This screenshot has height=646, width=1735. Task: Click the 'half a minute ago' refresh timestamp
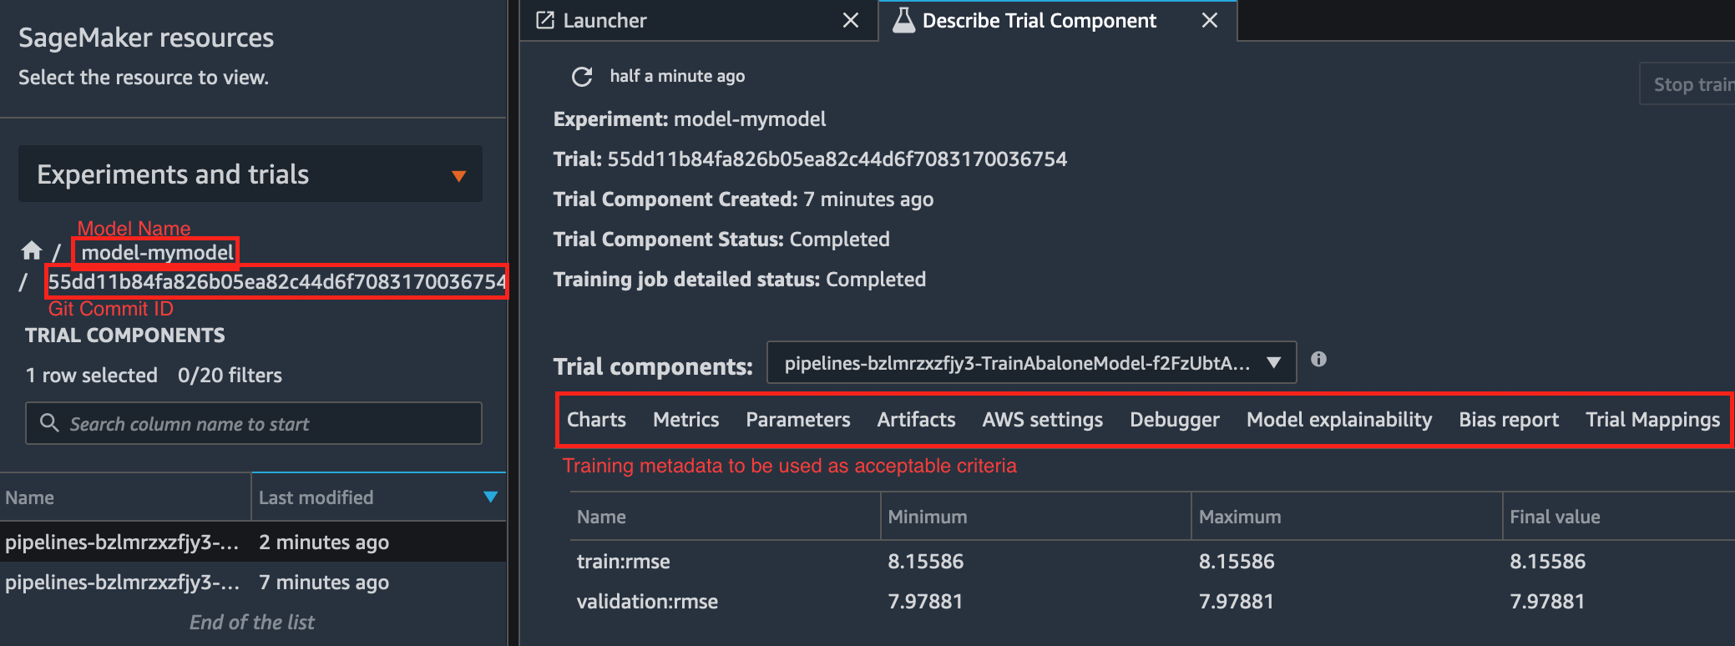click(x=677, y=76)
